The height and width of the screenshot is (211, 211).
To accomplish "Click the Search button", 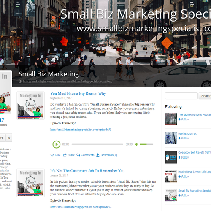I will 205,96.
